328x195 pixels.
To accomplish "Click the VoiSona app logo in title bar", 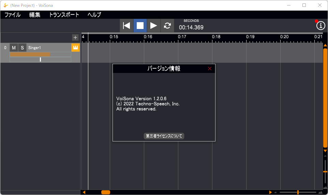I will click(6, 5).
